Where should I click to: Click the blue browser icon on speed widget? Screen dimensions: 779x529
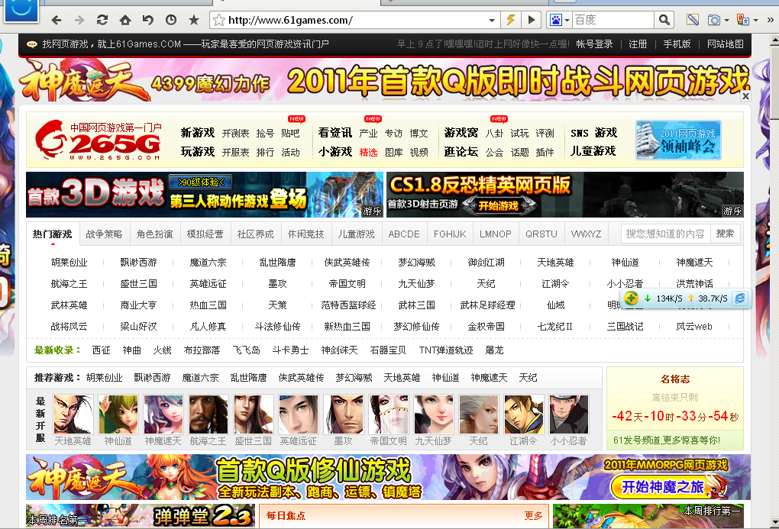tap(740, 298)
